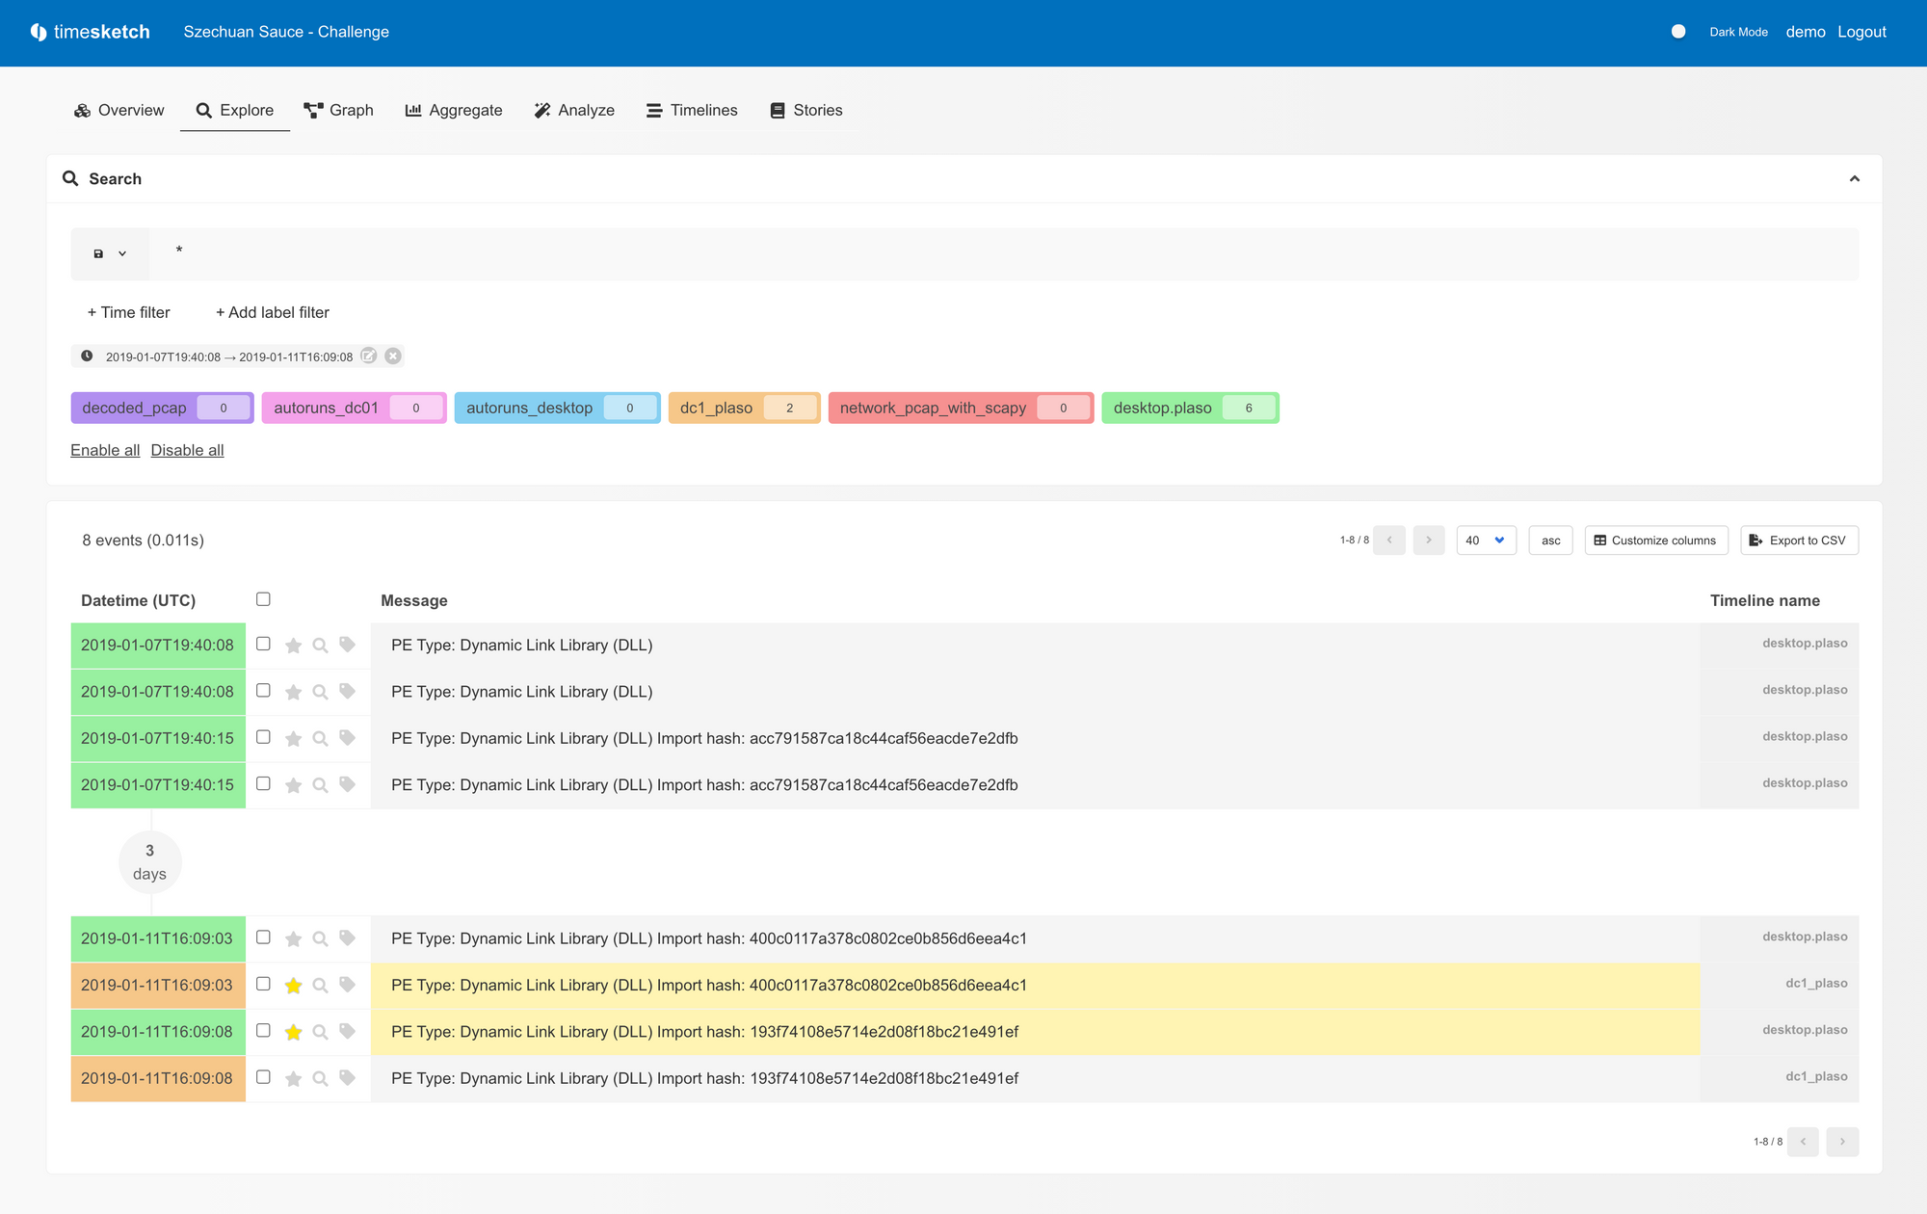Check the select-all events checkbox
The height and width of the screenshot is (1214, 1927).
(263, 599)
